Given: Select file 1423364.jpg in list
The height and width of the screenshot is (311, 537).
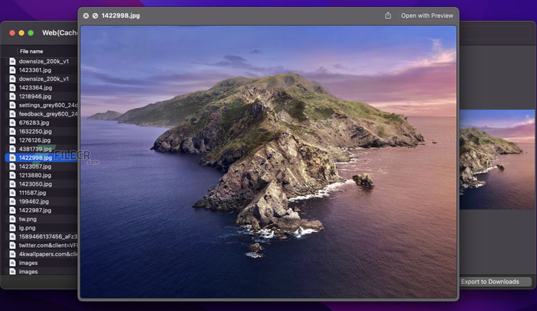Looking at the screenshot, I should [41, 87].
